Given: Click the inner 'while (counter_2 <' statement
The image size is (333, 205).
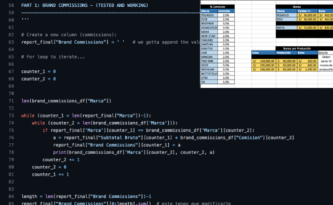Looking at the screenshot, I should (x=105, y=123).
